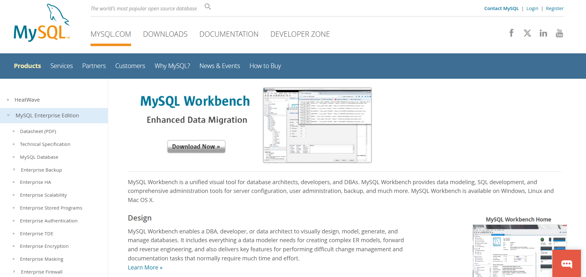Open Enterprise Firewall sidebar link
The height and width of the screenshot is (277, 586).
click(42, 272)
